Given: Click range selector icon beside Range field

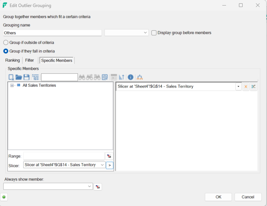Looking at the screenshot, I should (109, 156).
